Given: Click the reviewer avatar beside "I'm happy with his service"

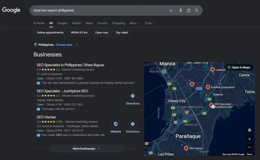Looking at the screenshot, I should [x=38, y=109].
